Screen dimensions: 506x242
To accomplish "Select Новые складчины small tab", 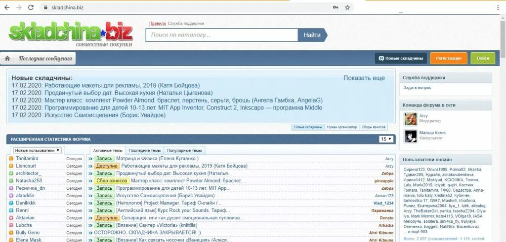I will [308, 127].
